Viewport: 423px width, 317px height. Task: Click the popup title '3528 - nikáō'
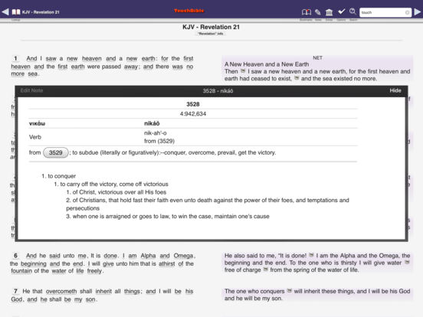point(218,91)
